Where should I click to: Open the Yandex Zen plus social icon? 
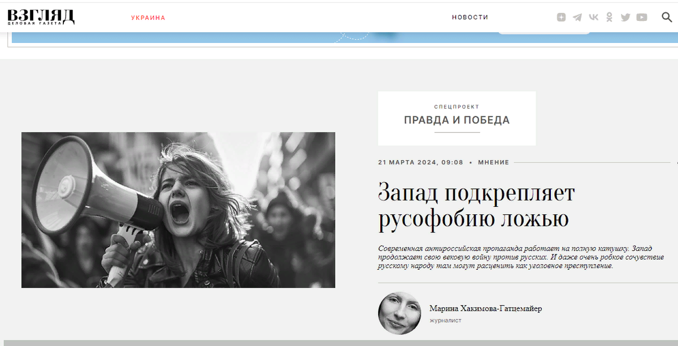[x=561, y=17]
